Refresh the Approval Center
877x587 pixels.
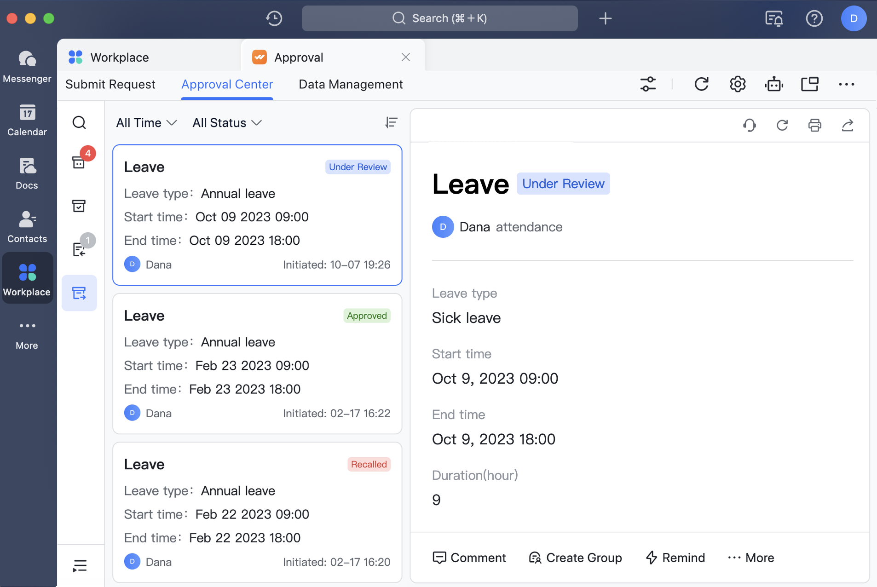[x=701, y=84]
